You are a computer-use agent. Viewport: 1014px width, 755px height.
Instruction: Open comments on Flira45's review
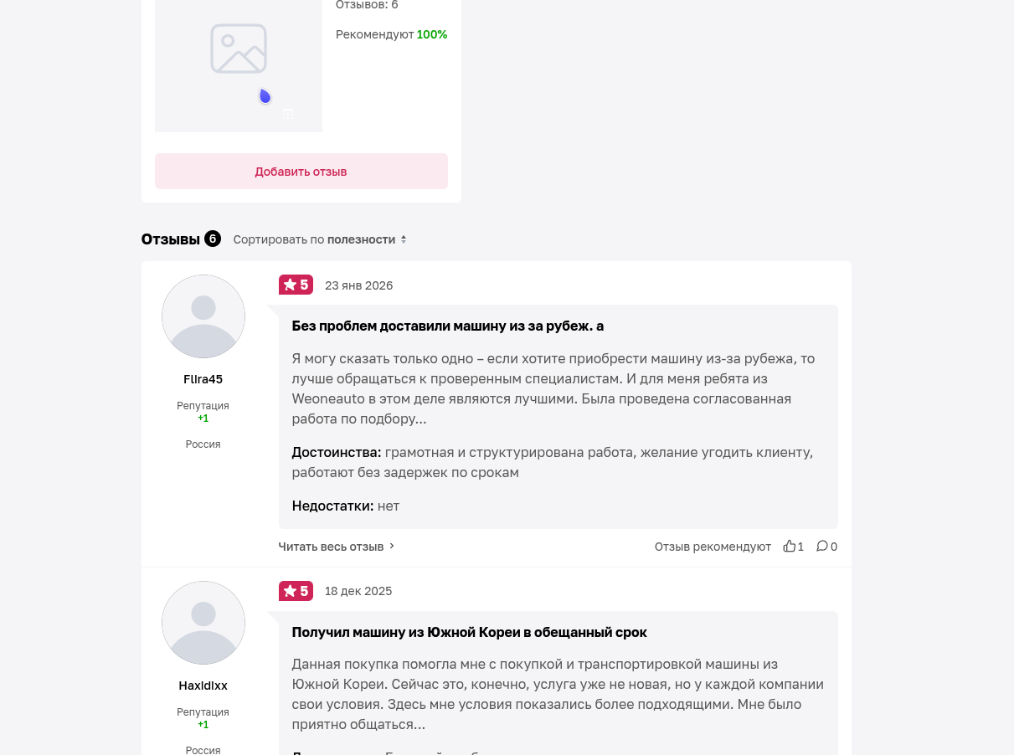click(x=822, y=546)
